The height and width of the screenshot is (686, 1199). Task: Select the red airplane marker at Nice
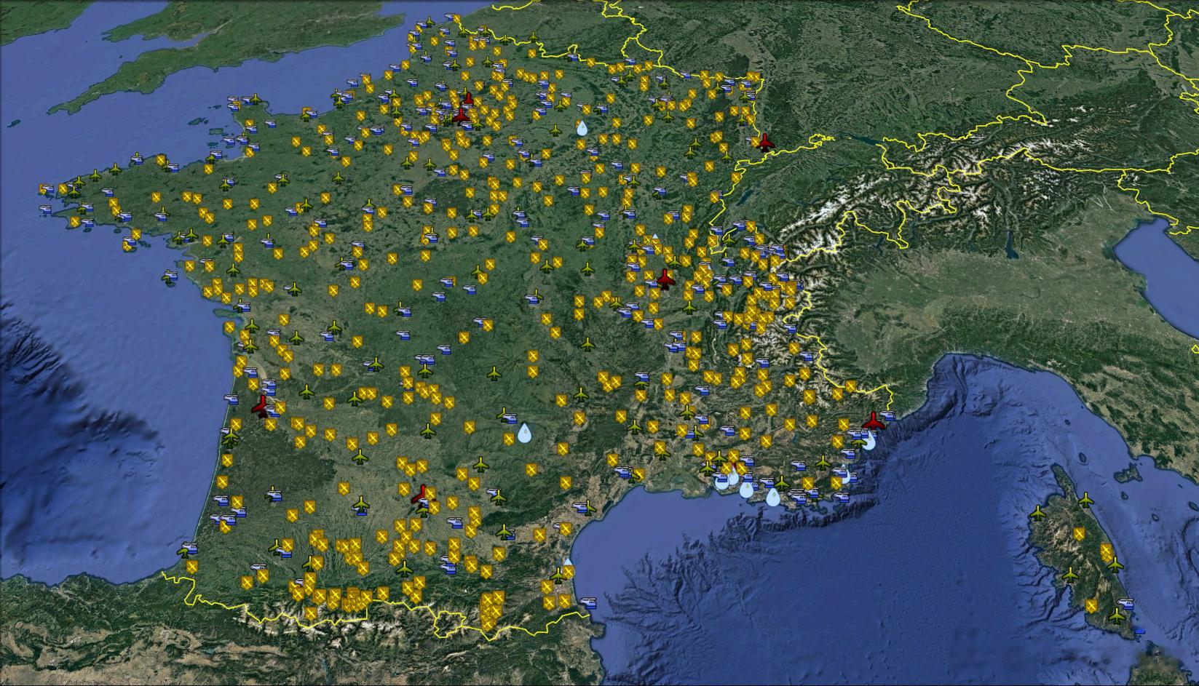(x=873, y=420)
